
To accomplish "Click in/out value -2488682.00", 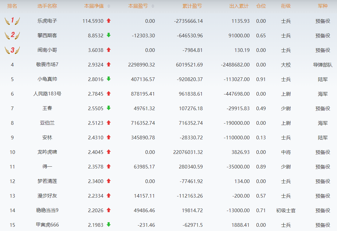I will point(235,65).
